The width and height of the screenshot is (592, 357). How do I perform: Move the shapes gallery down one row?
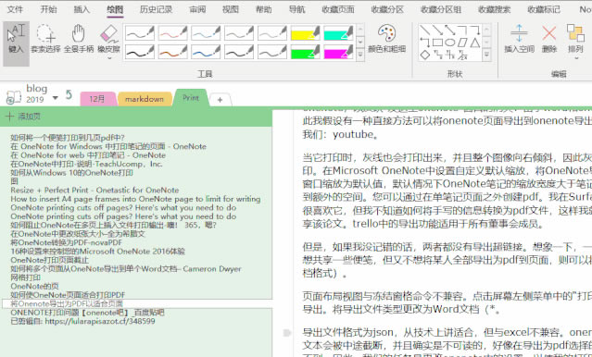(x=487, y=43)
